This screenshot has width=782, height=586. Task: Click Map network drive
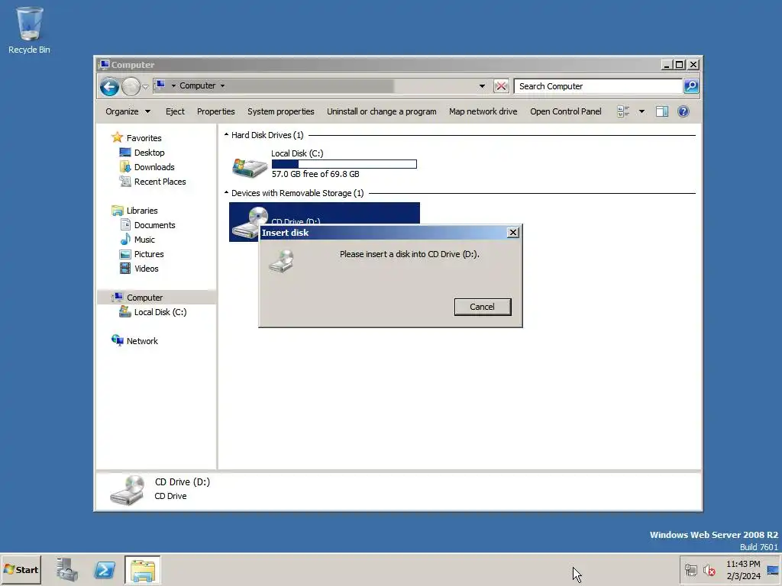coord(483,111)
